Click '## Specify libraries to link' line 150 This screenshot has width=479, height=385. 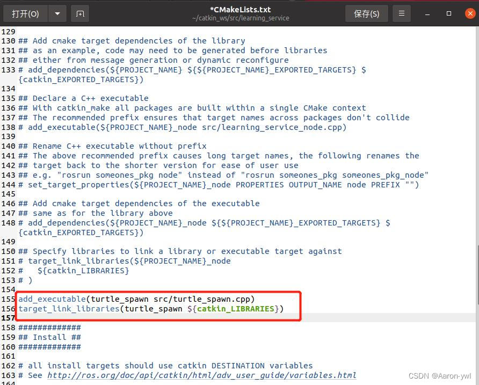click(x=180, y=251)
